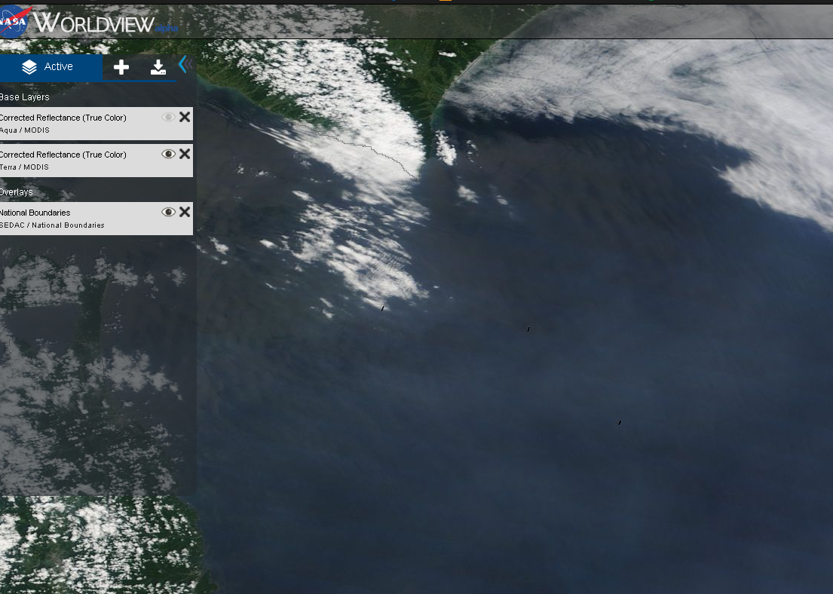The width and height of the screenshot is (833, 594).
Task: Show the Aqua / MODIS layer
Action: (x=168, y=117)
